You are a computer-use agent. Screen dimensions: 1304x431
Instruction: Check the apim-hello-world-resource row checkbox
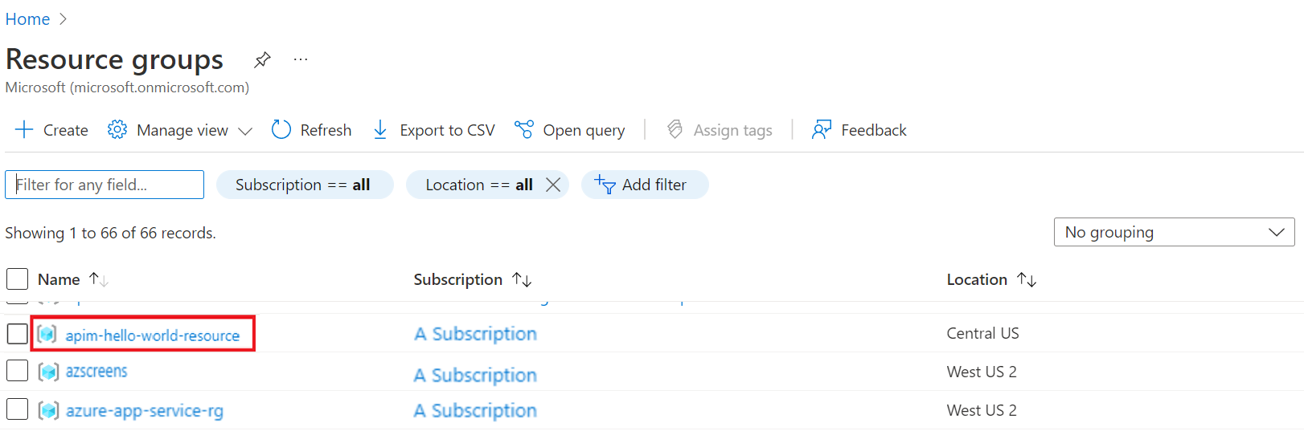coord(17,333)
